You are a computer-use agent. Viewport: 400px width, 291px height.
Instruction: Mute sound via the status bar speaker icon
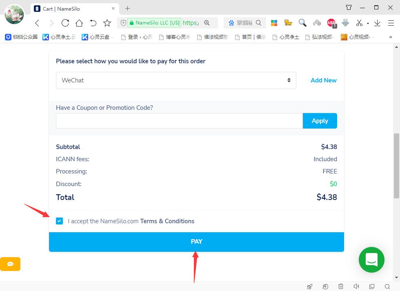pyautogui.click(x=356, y=287)
